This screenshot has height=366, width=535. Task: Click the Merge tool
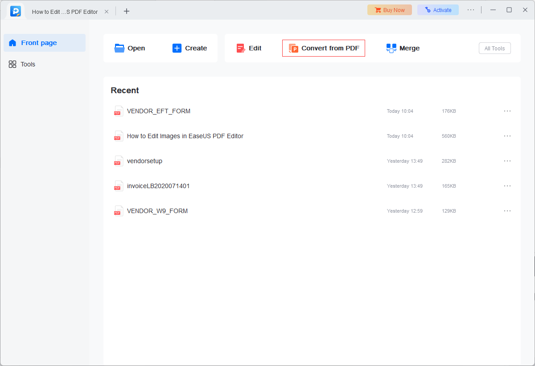[403, 48]
